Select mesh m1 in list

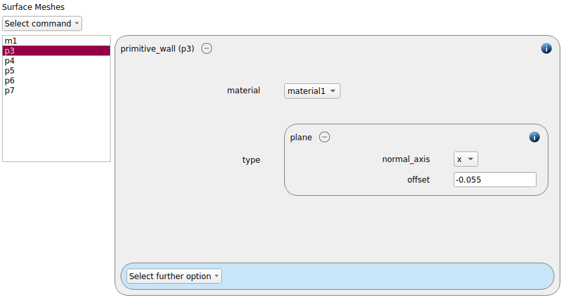click(x=56, y=41)
